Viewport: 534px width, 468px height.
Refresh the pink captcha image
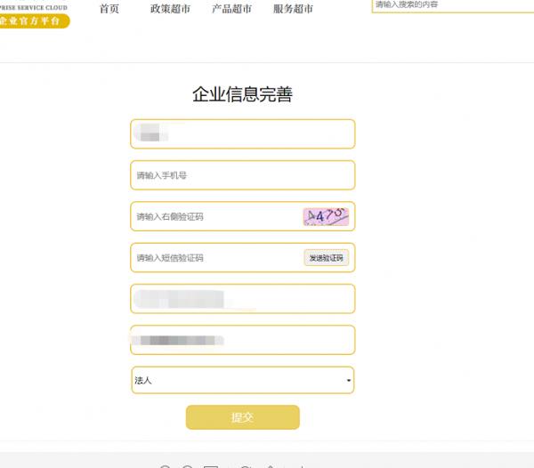[x=326, y=216]
